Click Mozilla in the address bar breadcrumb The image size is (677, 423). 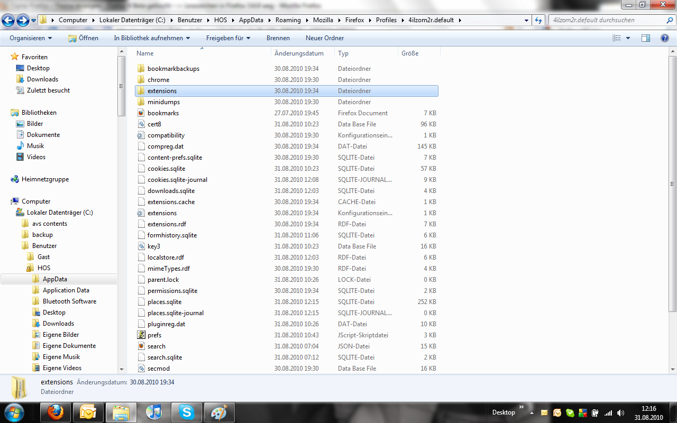click(x=323, y=20)
